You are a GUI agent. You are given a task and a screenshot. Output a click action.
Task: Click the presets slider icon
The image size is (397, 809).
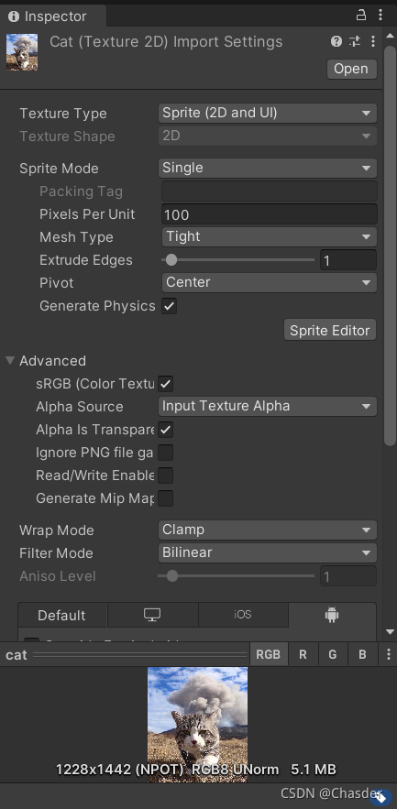pos(355,41)
